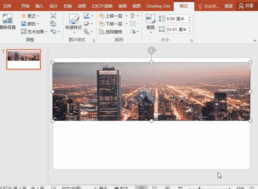Open the Align objects dropdown
This screenshot has width=258, height=189.
(134, 16)
